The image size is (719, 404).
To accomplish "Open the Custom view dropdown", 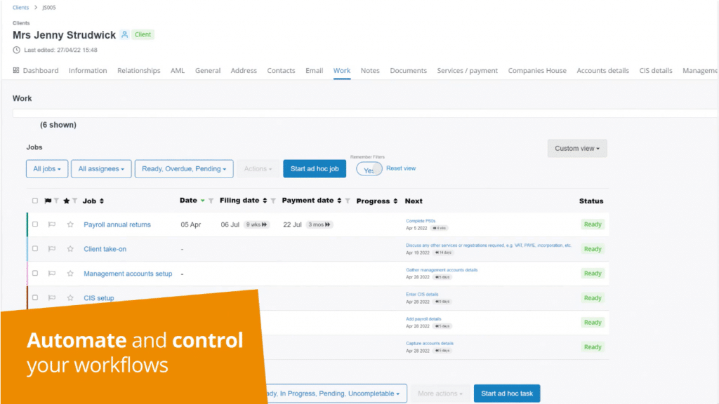I will click(576, 149).
